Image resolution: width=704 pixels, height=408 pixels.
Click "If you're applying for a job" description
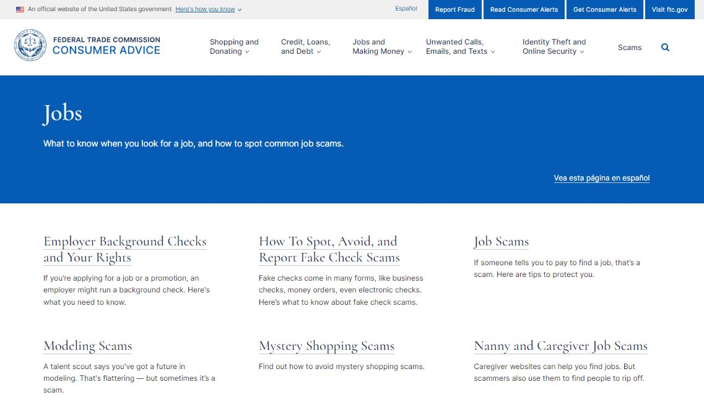pos(126,290)
